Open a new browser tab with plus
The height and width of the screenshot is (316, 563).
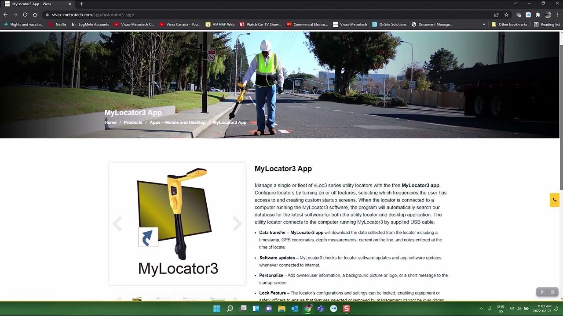81,4
